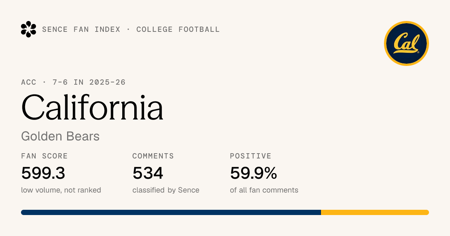Click the low volume, not ranked note

click(61, 190)
